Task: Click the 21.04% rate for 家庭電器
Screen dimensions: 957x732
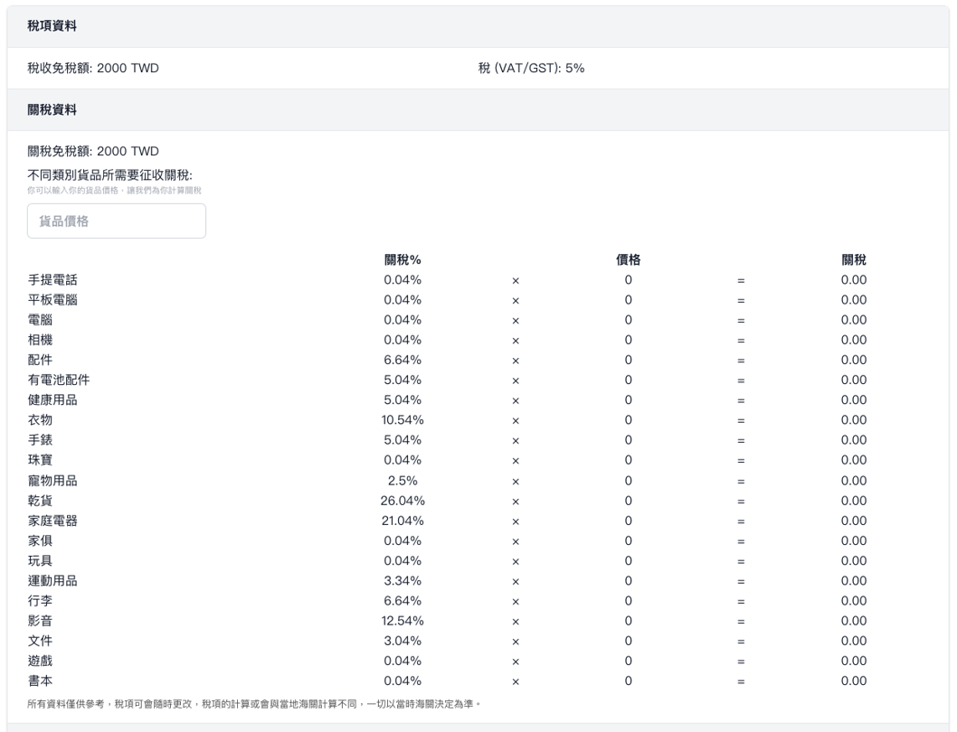Action: click(x=403, y=521)
